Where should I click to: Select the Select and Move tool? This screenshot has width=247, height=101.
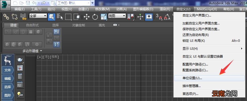click(x=87, y=17)
